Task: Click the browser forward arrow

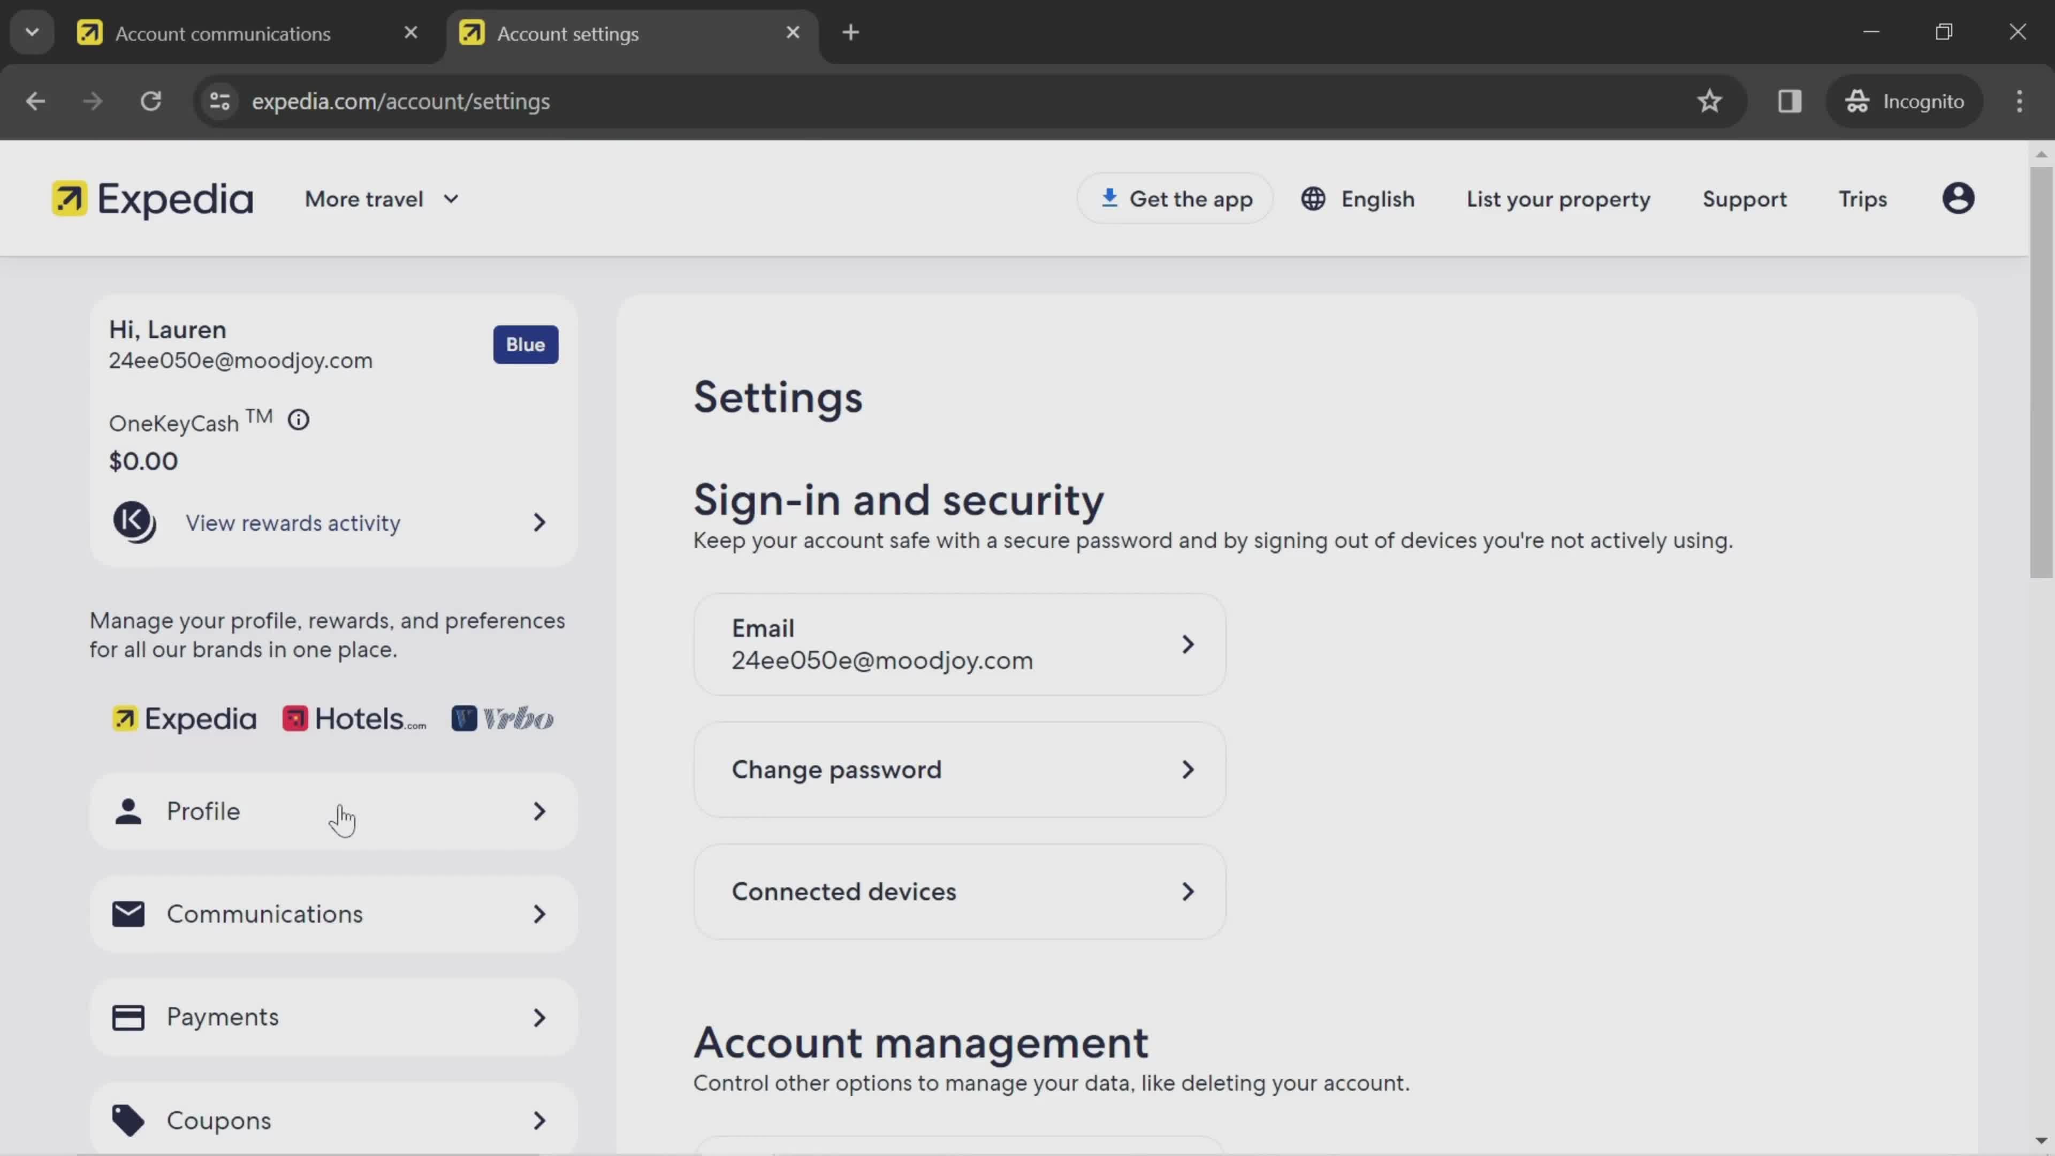Action: click(93, 101)
